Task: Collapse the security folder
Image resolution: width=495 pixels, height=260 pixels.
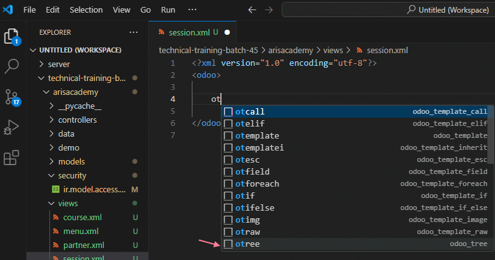Action: (x=51, y=175)
